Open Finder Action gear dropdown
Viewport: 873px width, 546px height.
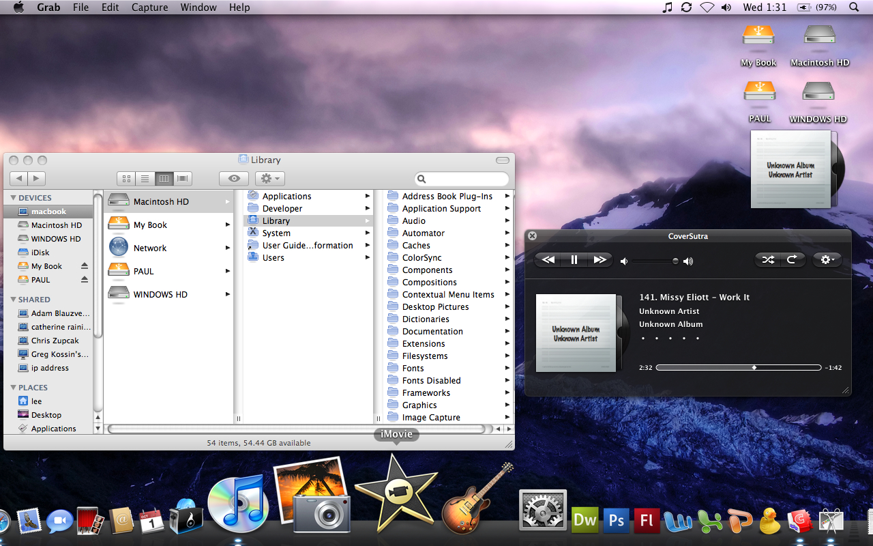click(x=270, y=178)
